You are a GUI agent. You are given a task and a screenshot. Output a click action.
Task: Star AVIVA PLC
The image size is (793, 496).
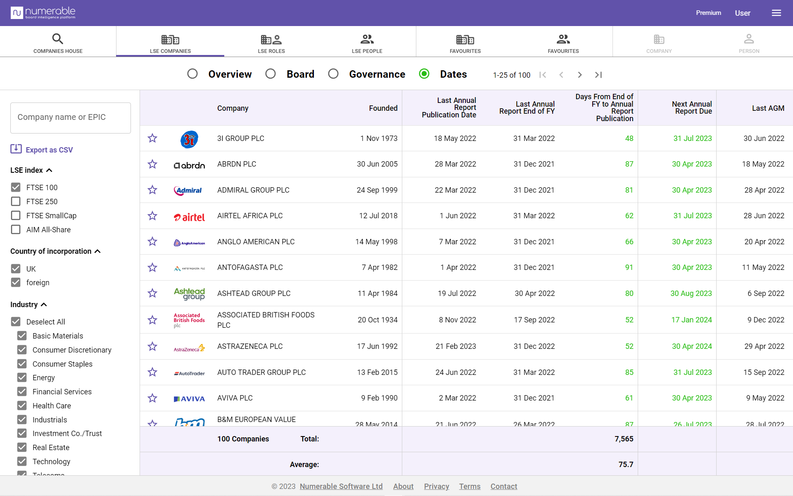tap(152, 398)
